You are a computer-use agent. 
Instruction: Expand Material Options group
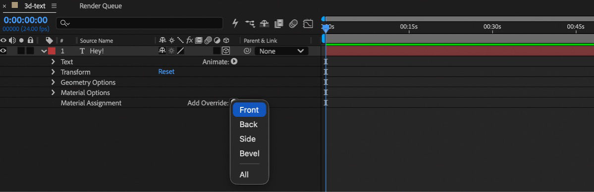(x=53, y=93)
